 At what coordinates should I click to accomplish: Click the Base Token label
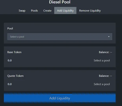pyautogui.click(x=14, y=52)
